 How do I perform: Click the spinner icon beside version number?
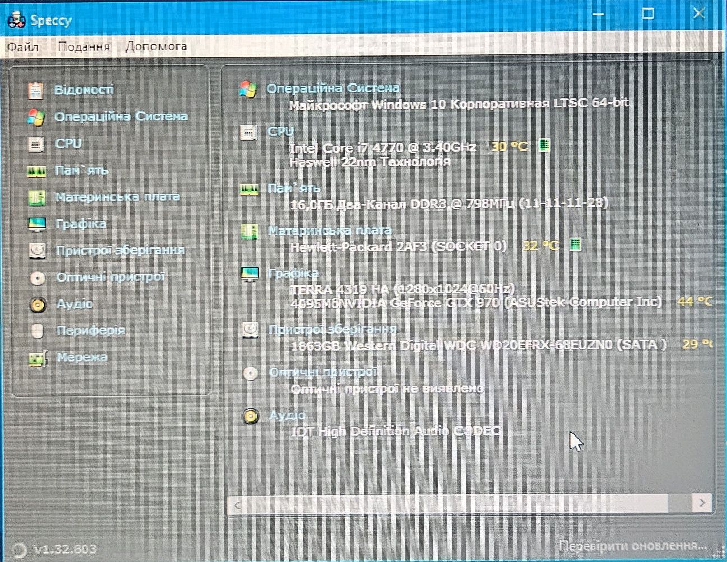click(x=19, y=550)
